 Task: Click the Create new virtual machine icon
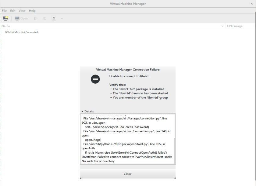(x=5, y=18)
